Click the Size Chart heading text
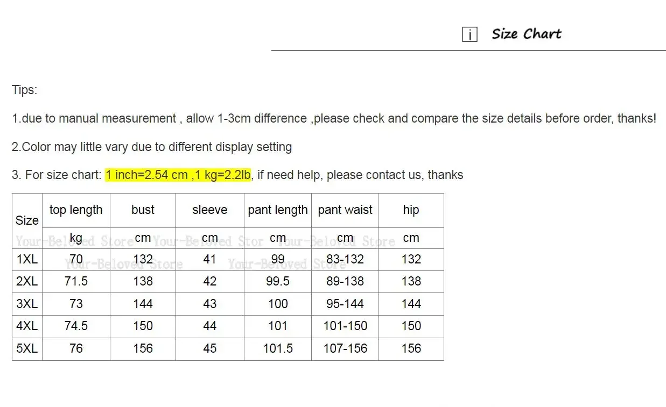 pyautogui.click(x=526, y=34)
